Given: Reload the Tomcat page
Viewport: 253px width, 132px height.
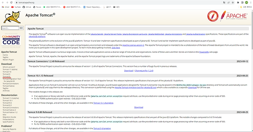Looking at the screenshot, I should (11, 3).
